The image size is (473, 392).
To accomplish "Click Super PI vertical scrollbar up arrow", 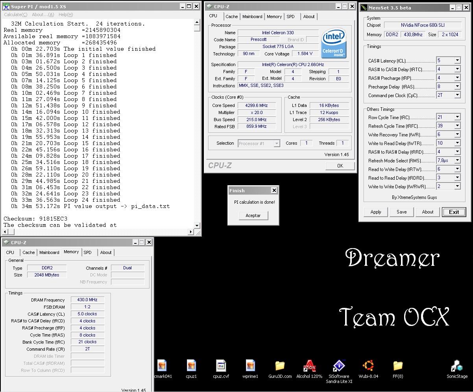I will [x=197, y=22].
